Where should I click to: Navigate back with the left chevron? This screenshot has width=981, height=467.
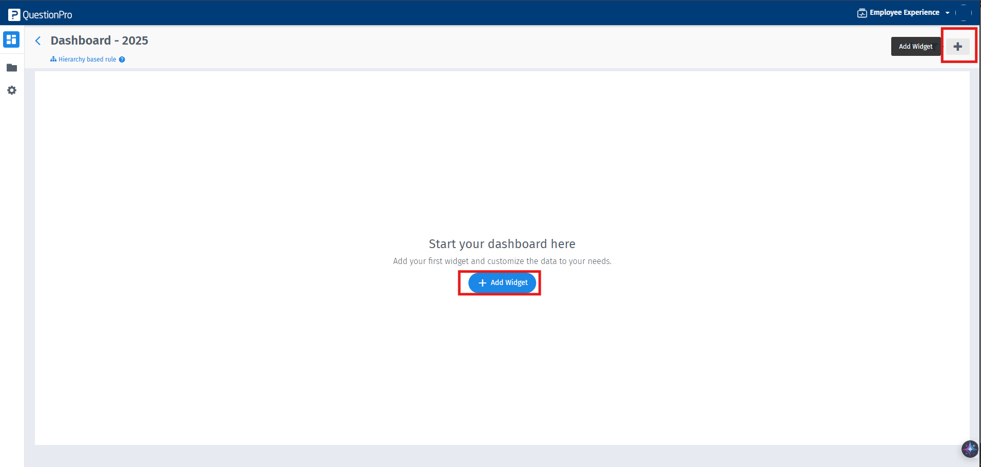[38, 40]
